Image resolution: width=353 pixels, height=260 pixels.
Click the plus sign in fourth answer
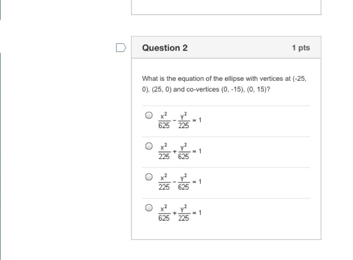(175, 213)
